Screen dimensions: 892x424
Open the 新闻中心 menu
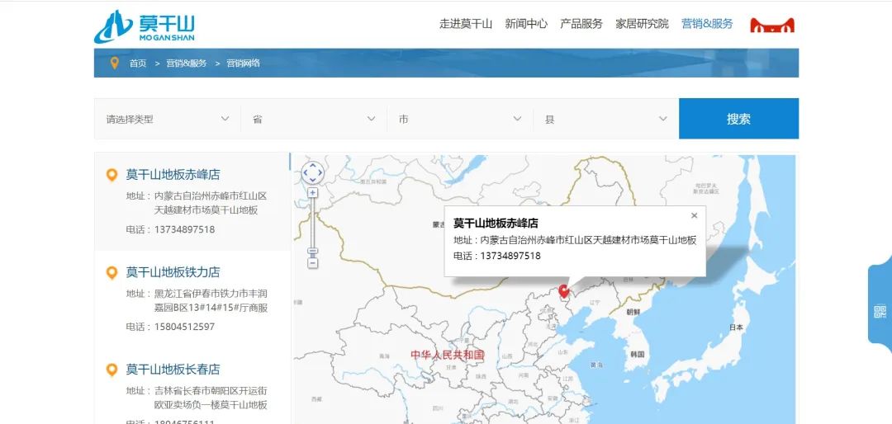pyautogui.click(x=526, y=24)
